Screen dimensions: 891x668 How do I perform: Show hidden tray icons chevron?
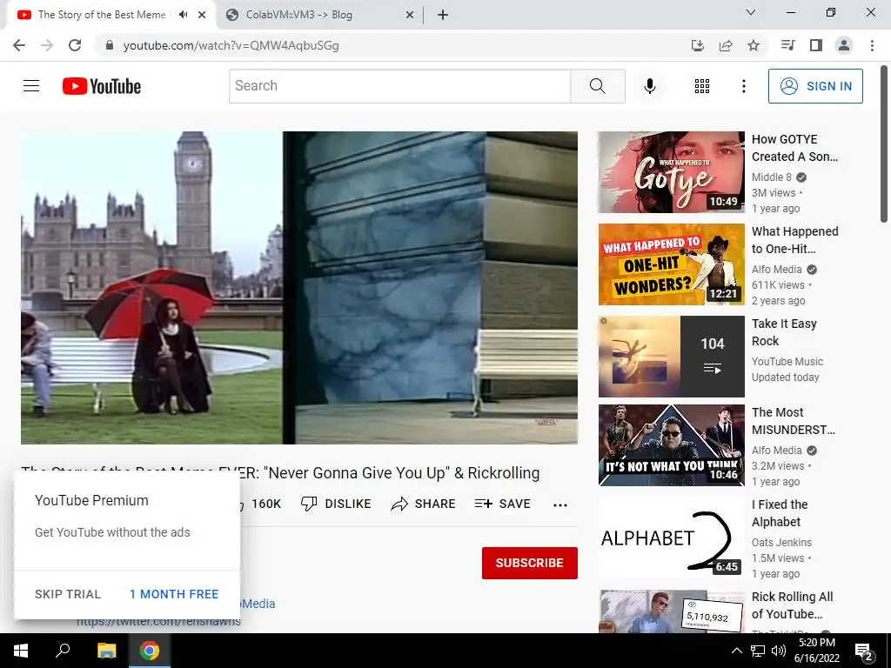736,651
